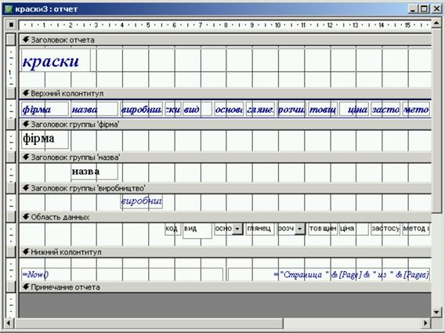Viewport: 445px width, 333px height.
Task: Select the 'назва' field in group header
Action: click(94, 172)
